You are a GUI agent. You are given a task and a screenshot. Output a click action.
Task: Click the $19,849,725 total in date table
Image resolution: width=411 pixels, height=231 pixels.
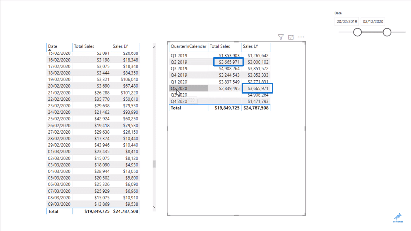pyautogui.click(x=97, y=211)
